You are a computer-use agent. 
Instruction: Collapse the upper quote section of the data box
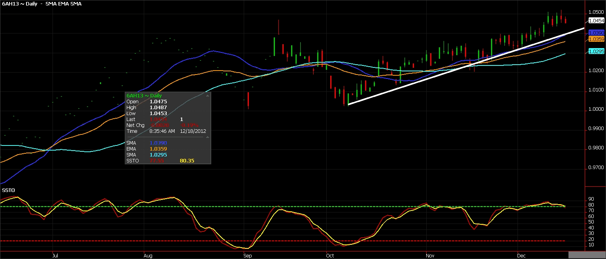pyautogui.click(x=208, y=95)
